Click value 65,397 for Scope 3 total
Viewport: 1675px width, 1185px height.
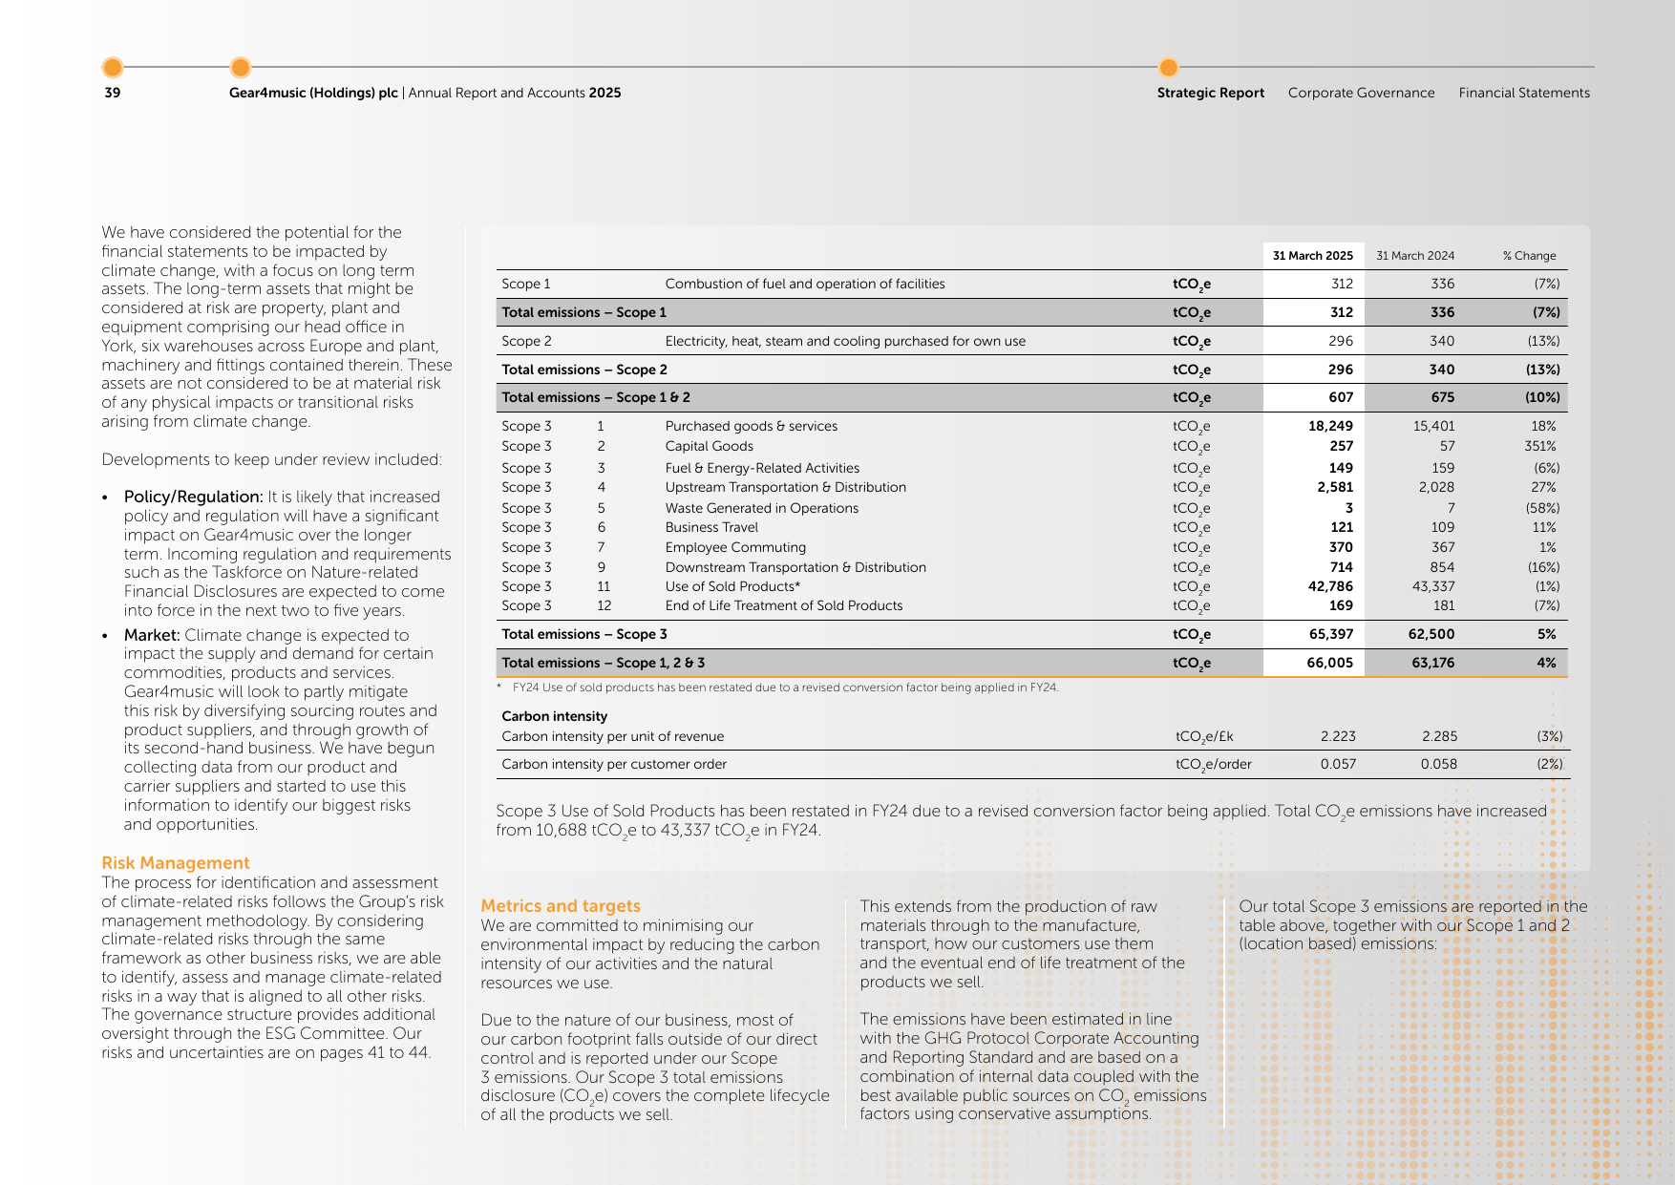coord(1330,634)
